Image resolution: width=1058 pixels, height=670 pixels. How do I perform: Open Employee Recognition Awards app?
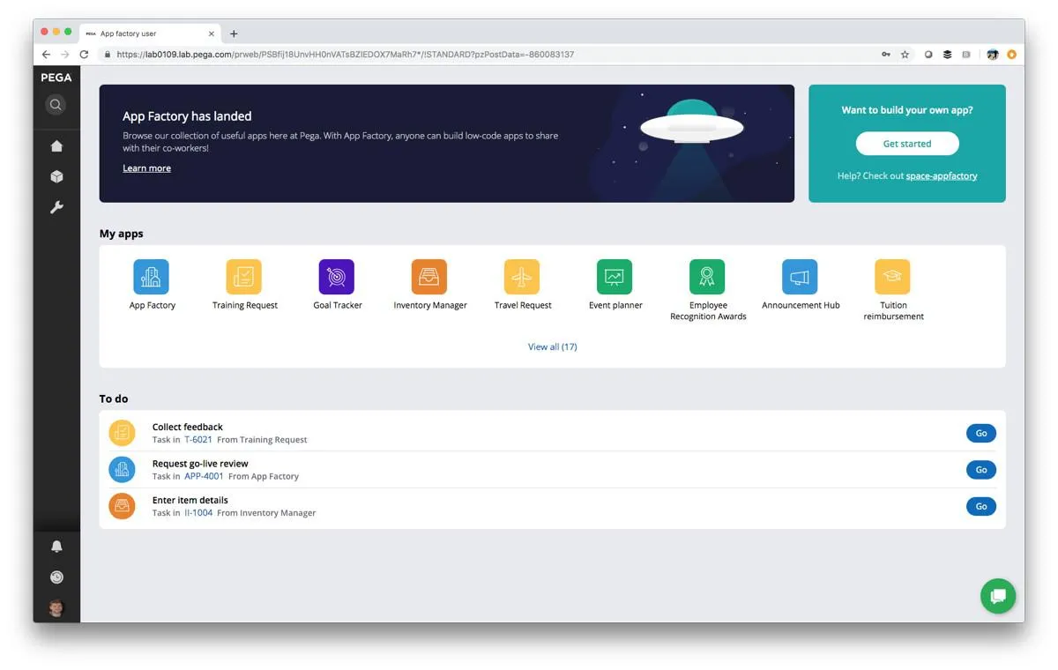click(707, 276)
